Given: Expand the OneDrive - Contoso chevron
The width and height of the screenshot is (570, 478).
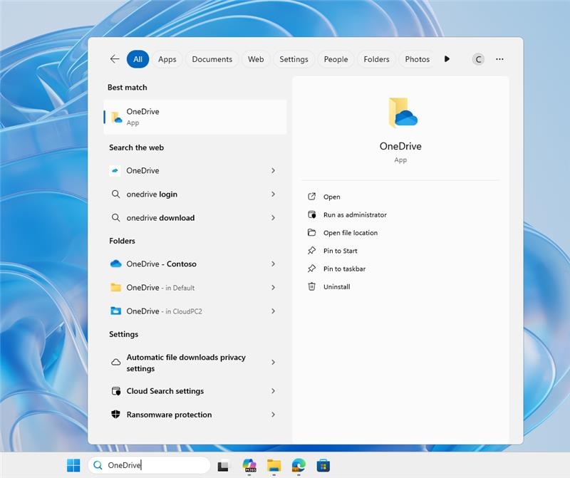Looking at the screenshot, I should tap(273, 264).
